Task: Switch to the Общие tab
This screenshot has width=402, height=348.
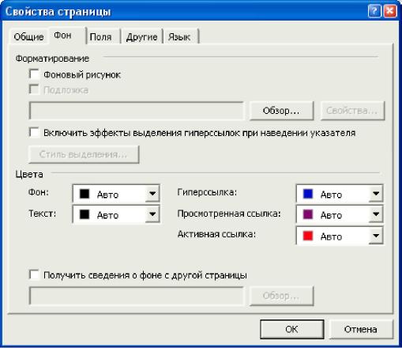Action: [28, 37]
